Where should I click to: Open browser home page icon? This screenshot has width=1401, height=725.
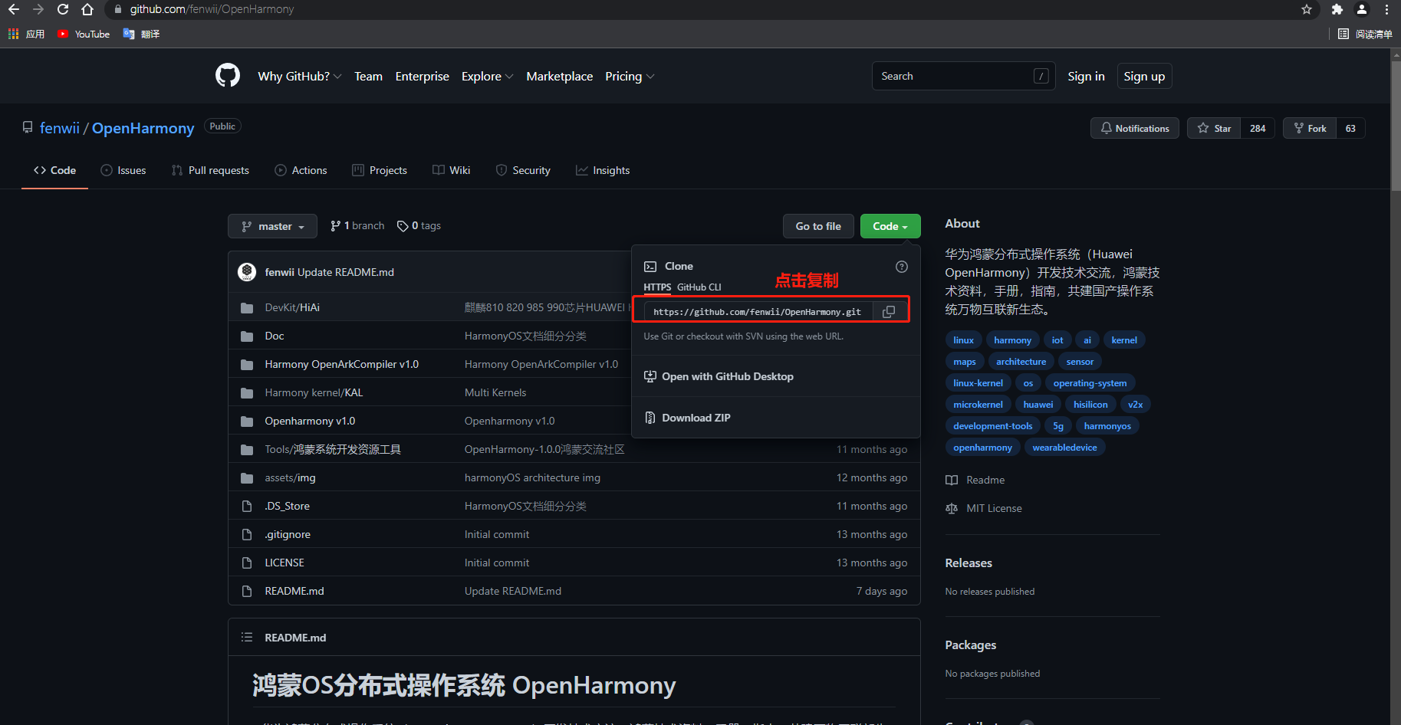click(87, 9)
